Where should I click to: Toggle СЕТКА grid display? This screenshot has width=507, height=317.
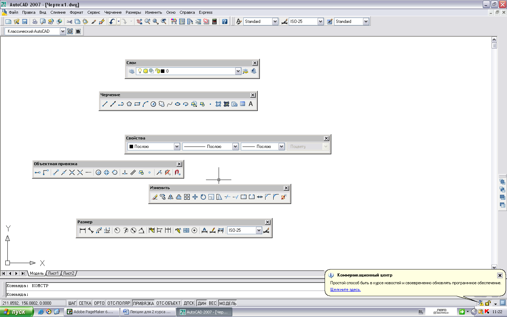(85, 303)
